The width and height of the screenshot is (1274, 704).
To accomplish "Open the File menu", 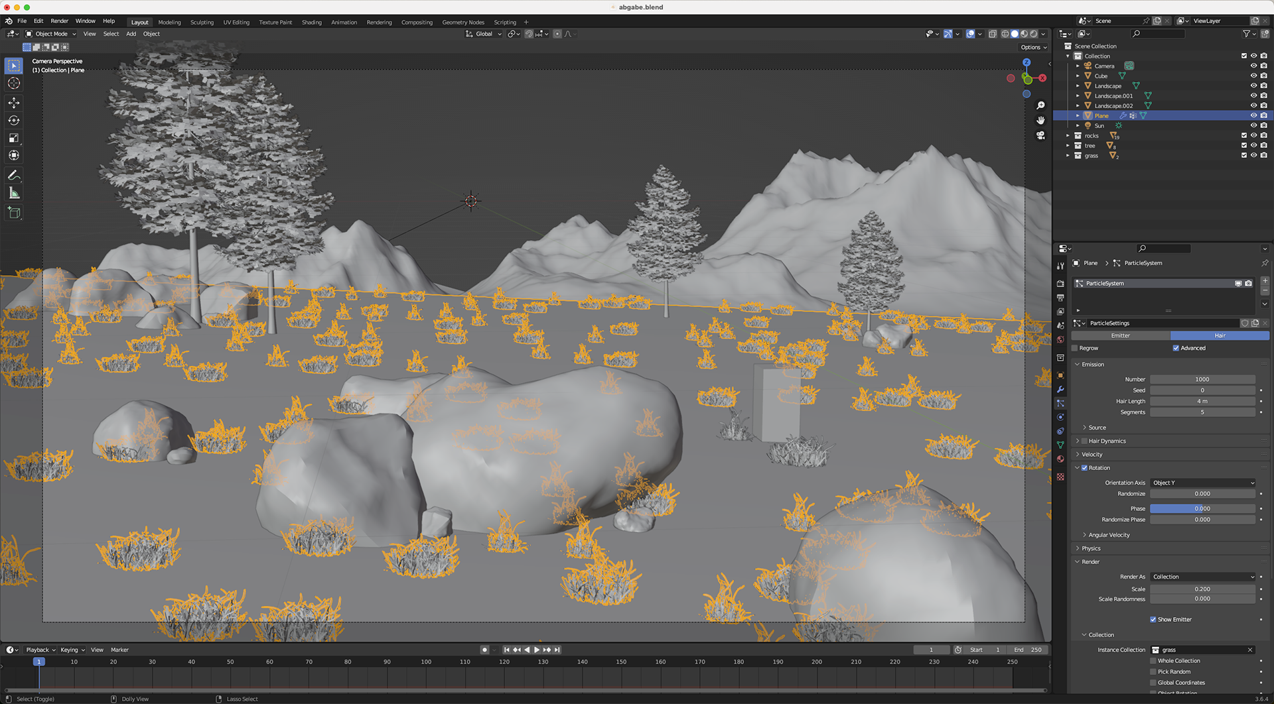I will [x=22, y=21].
